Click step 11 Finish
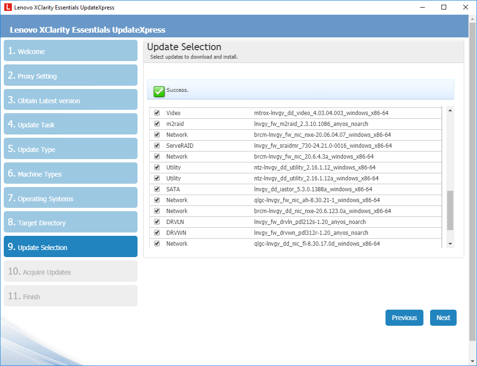 pos(71,296)
